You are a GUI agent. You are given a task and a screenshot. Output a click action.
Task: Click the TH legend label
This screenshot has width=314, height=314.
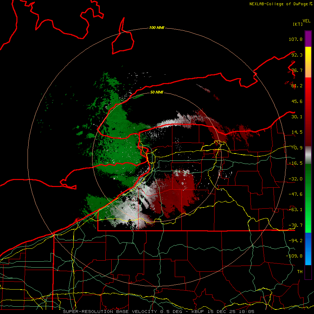300,272
